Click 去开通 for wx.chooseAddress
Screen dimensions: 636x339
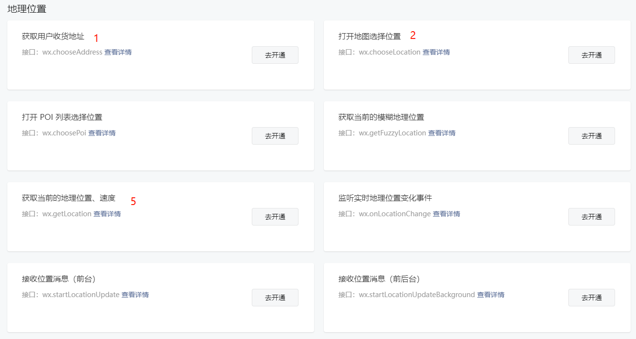(x=275, y=55)
